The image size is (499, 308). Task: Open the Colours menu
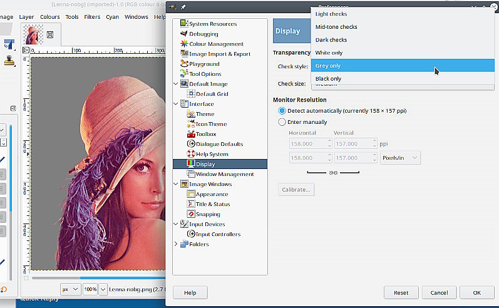[49, 17]
